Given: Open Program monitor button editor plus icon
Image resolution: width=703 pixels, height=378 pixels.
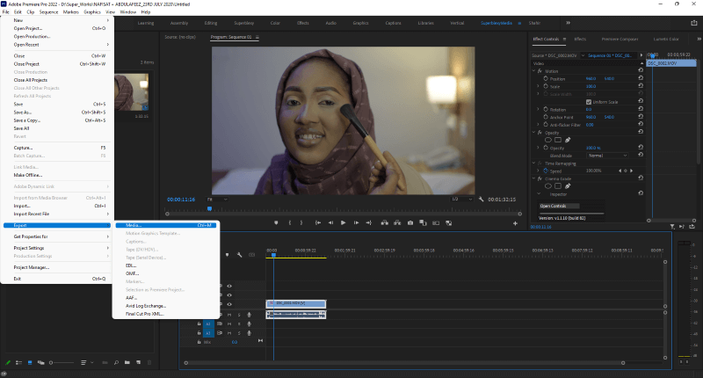Looking at the screenshot, I should [515, 223].
